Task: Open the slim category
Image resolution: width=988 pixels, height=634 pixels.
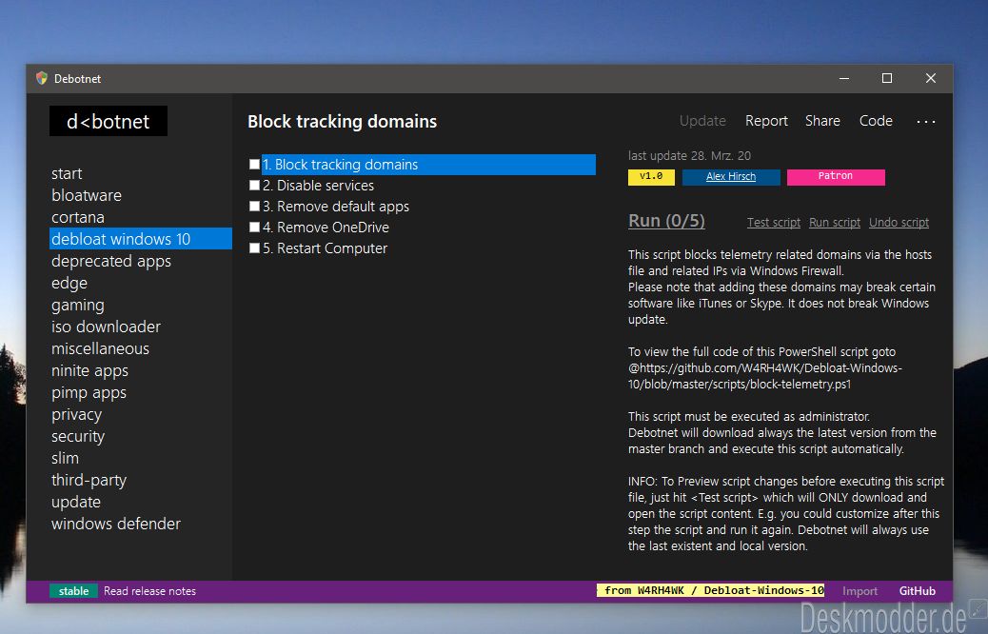Action: [65, 458]
